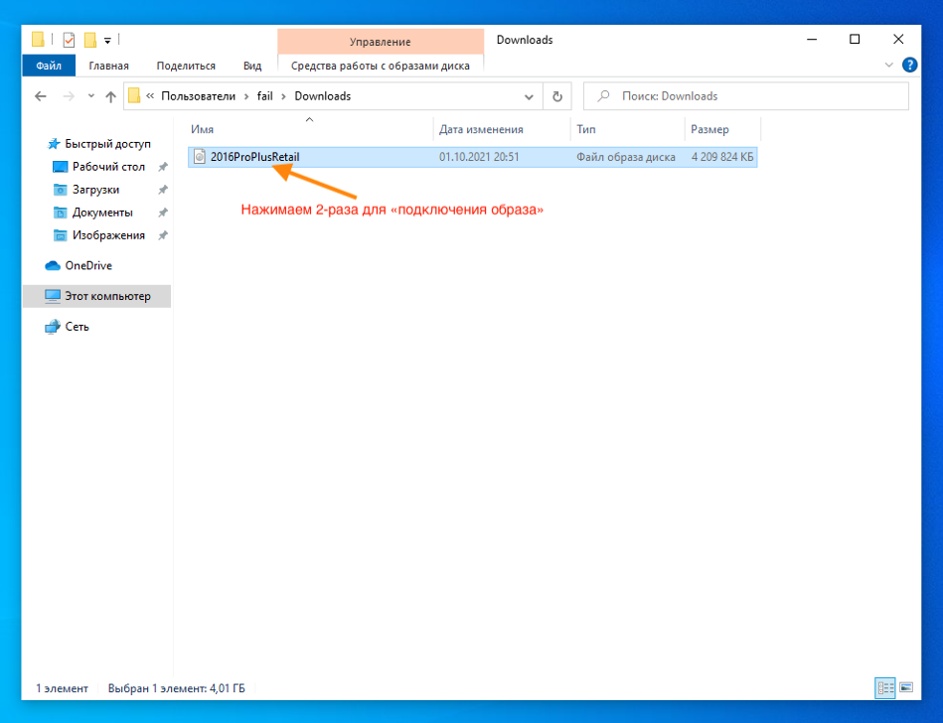Click the New folder quick access icon
Image resolution: width=943 pixels, height=723 pixels.
tap(90, 41)
